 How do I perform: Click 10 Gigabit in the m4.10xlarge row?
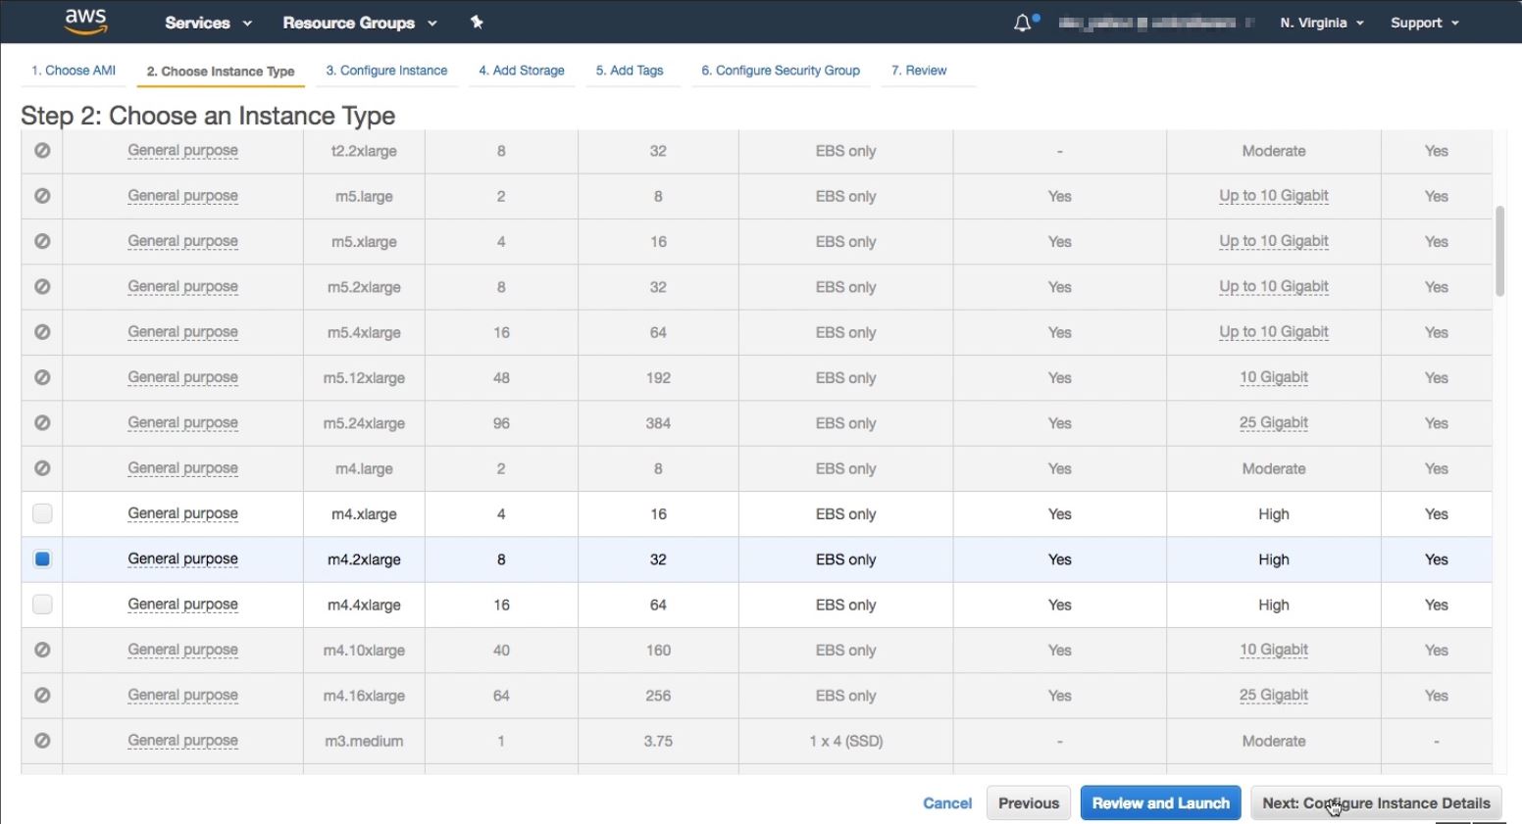tap(1274, 650)
